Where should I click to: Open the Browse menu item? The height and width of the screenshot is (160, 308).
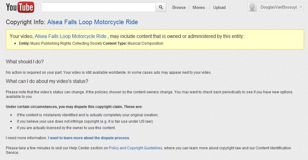click(179, 7)
